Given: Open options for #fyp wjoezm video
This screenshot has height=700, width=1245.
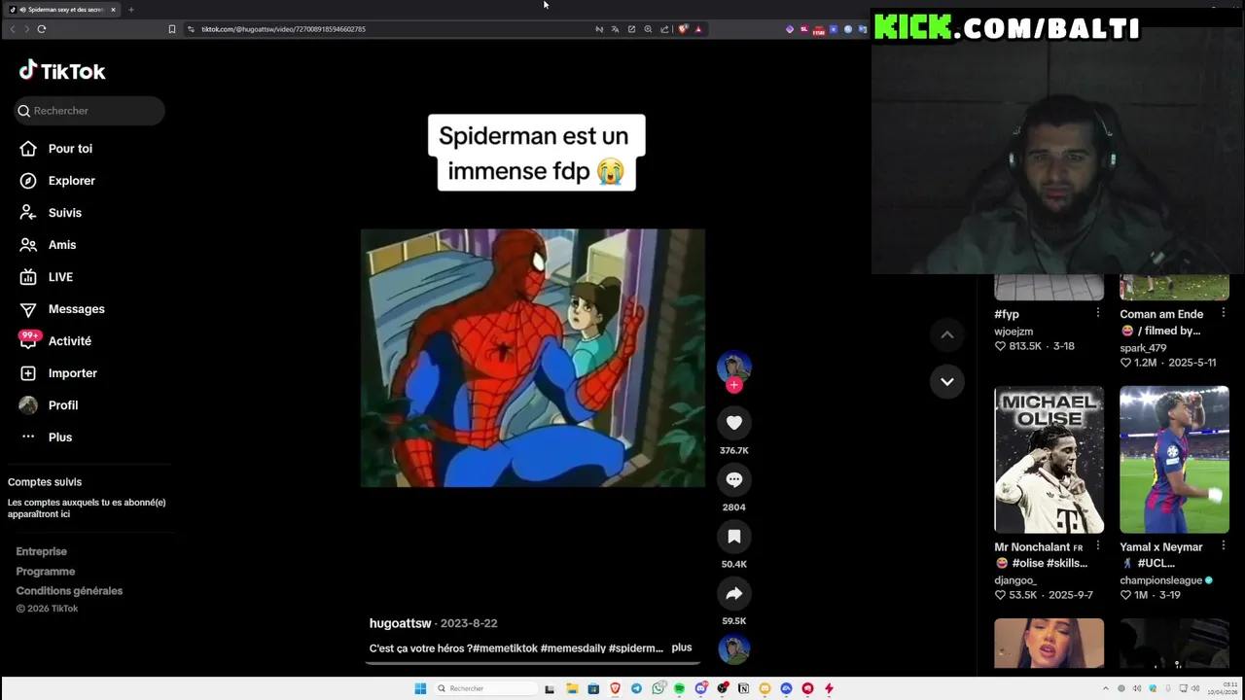Looking at the screenshot, I should coord(1098,313).
